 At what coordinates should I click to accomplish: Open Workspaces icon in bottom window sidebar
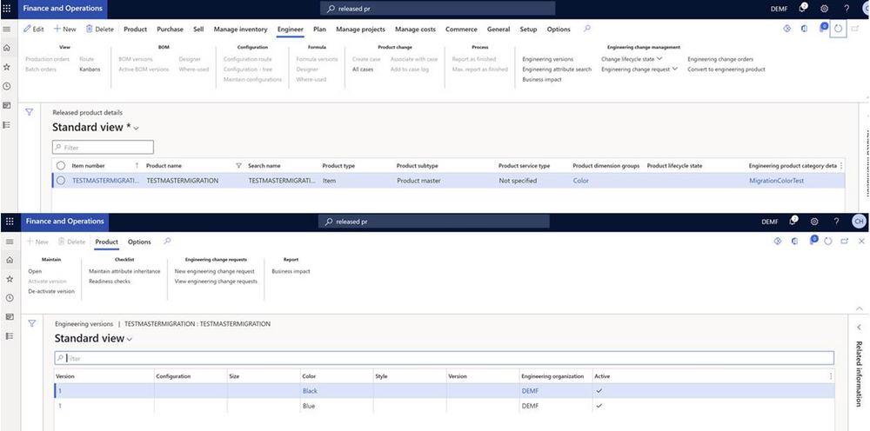coord(10,317)
